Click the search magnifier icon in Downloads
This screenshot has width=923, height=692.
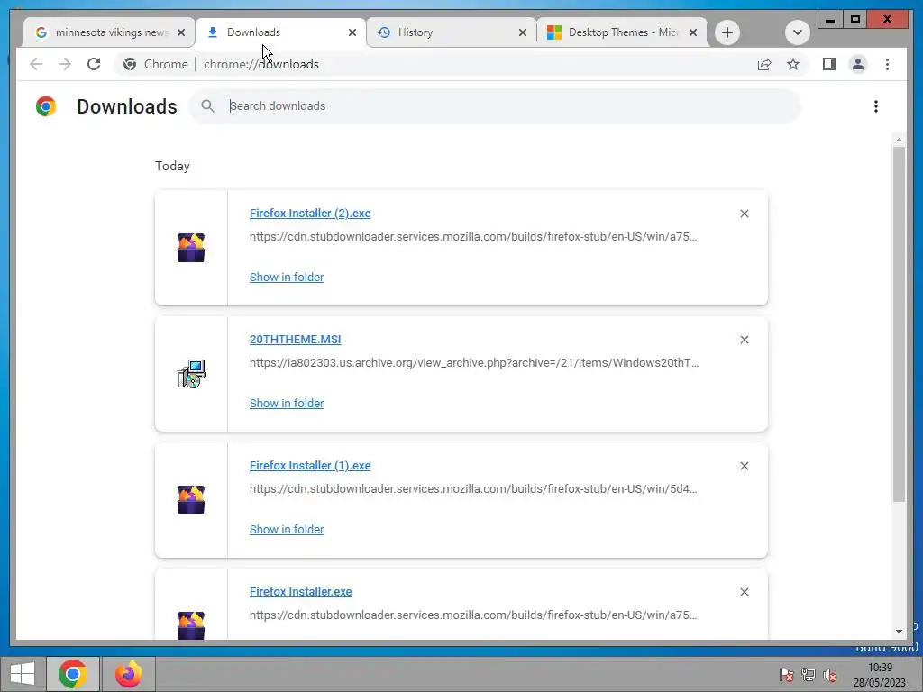pyautogui.click(x=207, y=106)
